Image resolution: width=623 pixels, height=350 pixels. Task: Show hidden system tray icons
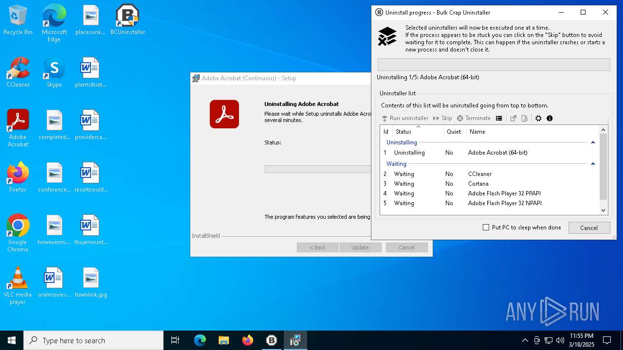click(525, 340)
